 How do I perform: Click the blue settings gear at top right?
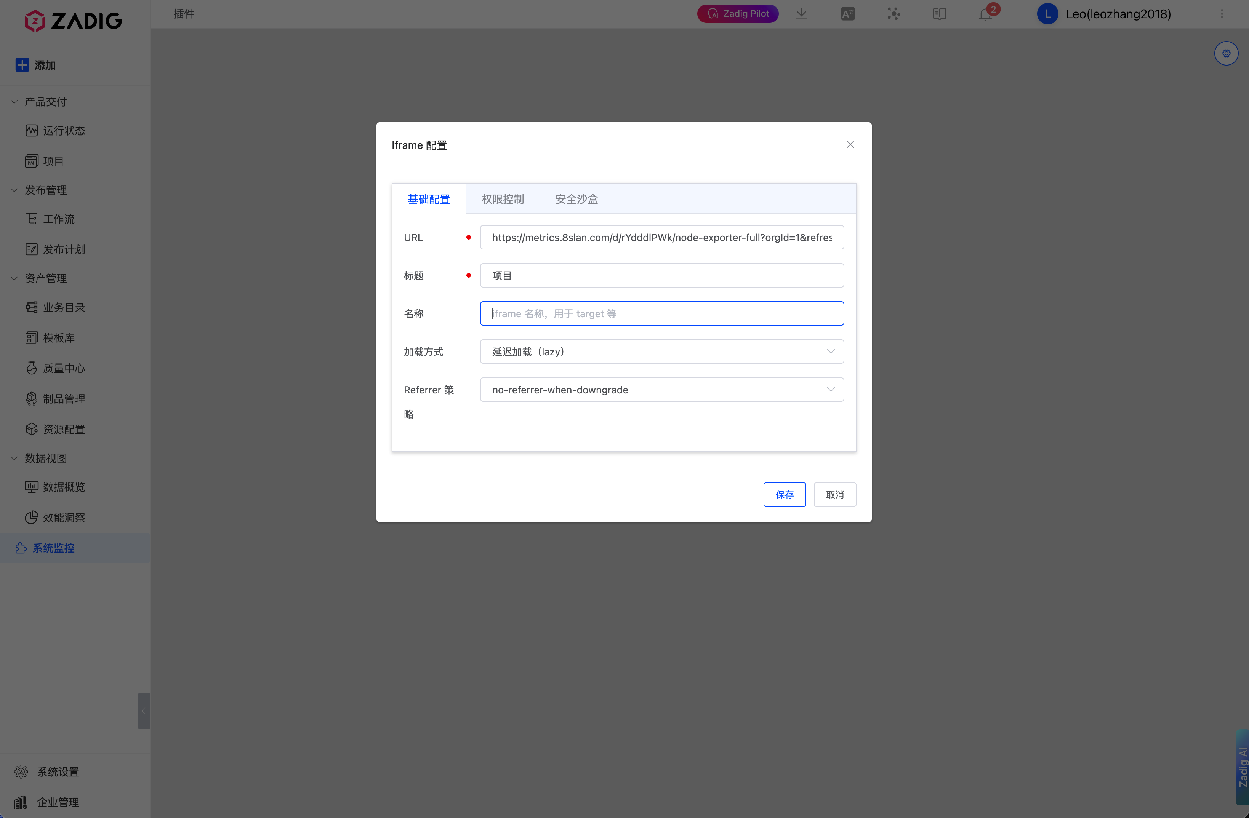click(x=1226, y=53)
